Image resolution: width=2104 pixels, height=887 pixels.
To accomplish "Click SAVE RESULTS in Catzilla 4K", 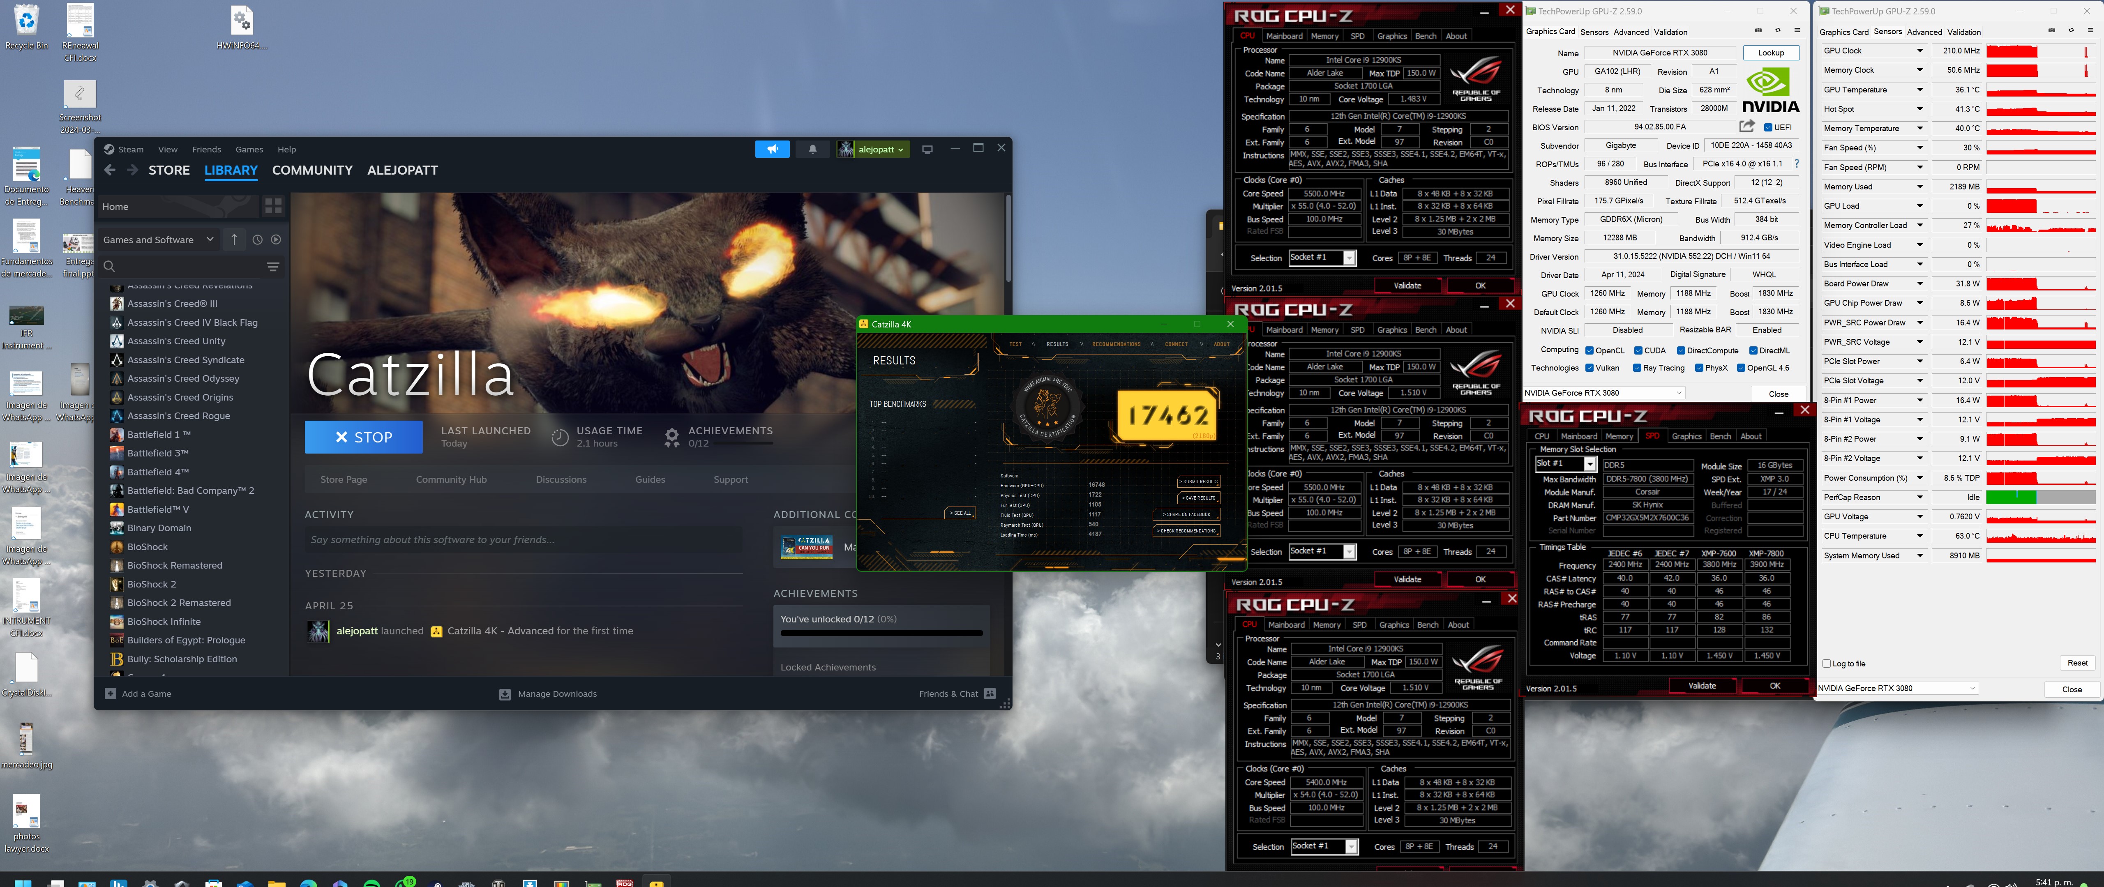I will (x=1198, y=498).
